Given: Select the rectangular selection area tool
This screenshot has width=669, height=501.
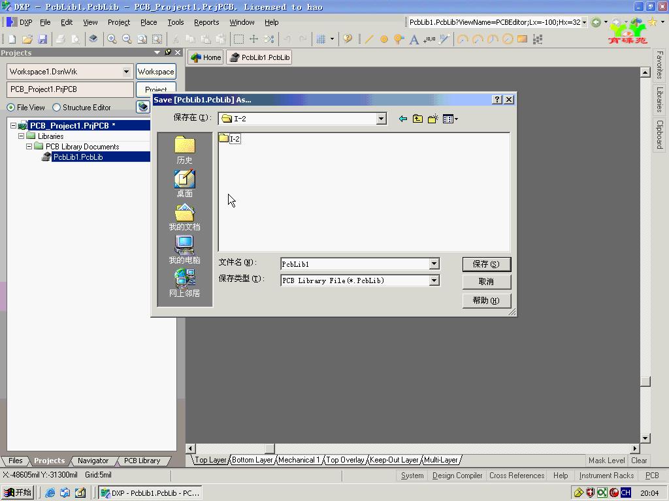Looking at the screenshot, I should click(x=238, y=39).
